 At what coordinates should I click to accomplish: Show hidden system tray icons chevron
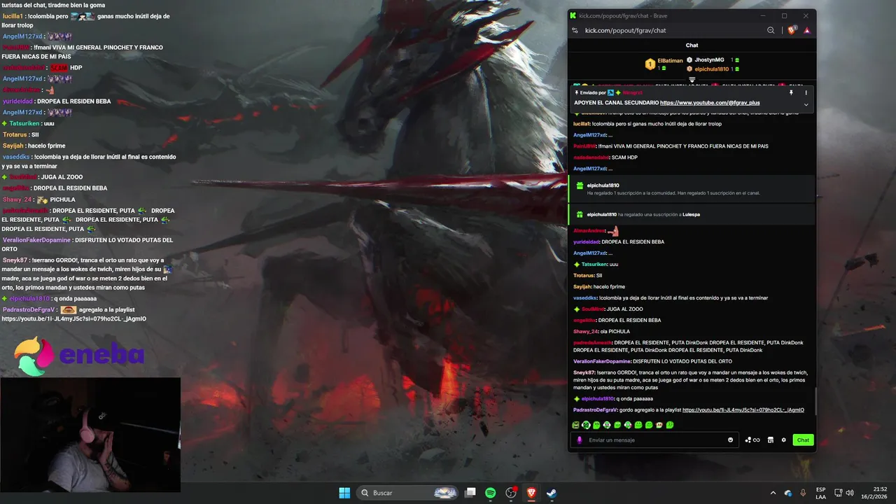click(x=773, y=493)
